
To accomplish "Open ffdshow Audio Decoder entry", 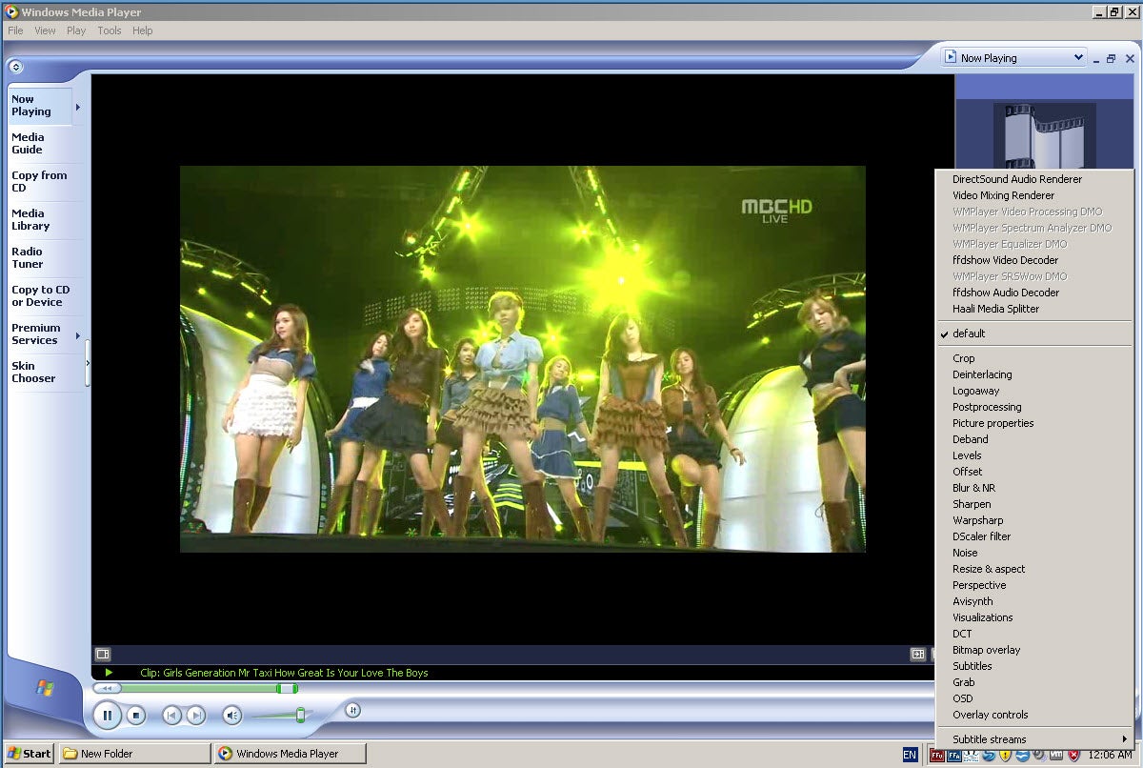I will (x=1034, y=293).
